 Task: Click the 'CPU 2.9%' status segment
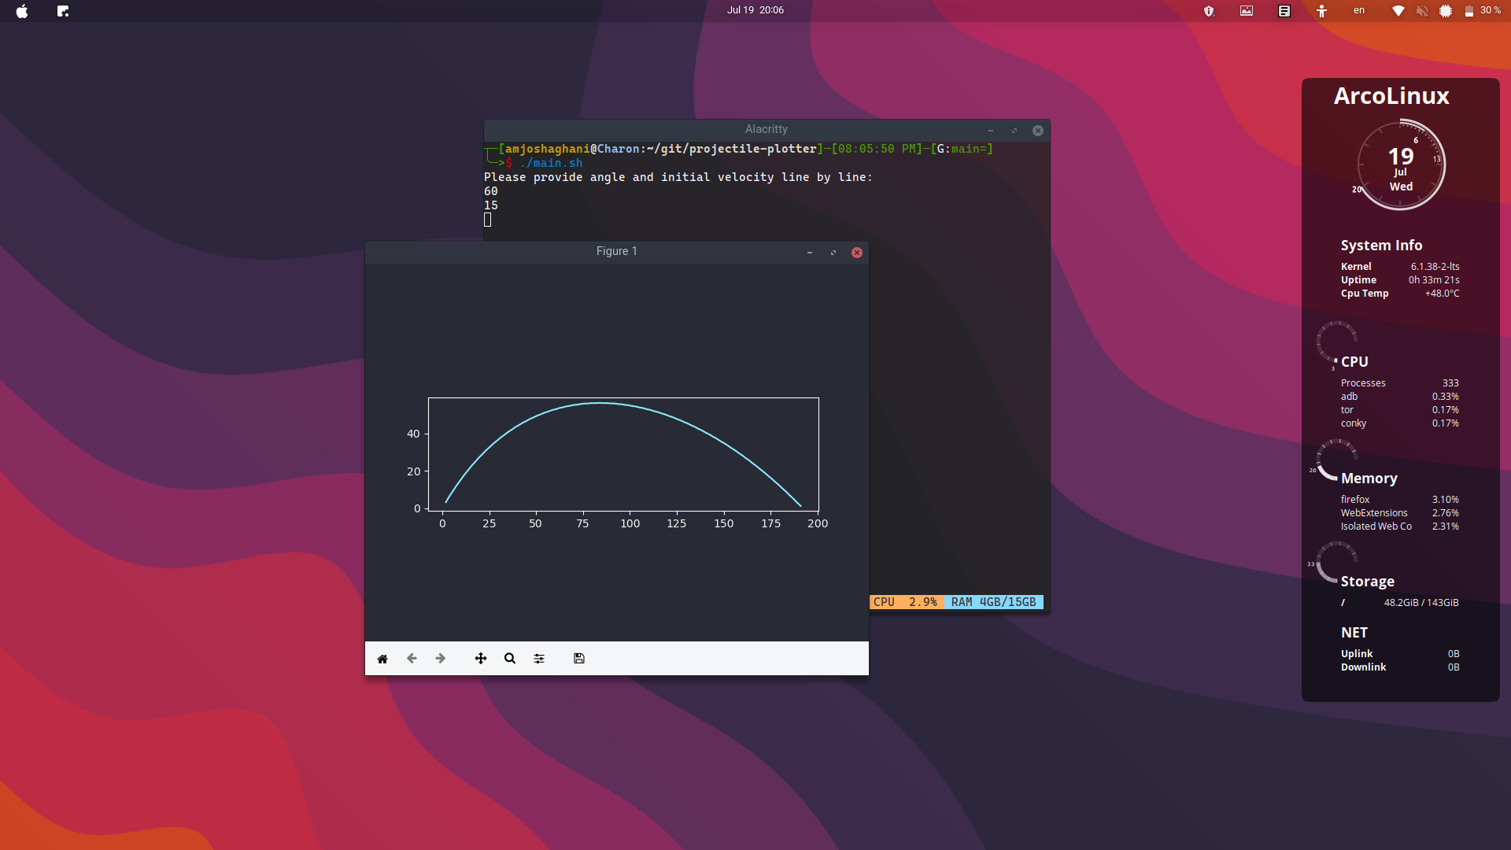pyautogui.click(x=906, y=602)
